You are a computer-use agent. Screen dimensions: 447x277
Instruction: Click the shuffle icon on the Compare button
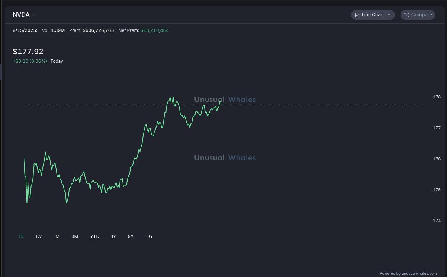coord(406,14)
